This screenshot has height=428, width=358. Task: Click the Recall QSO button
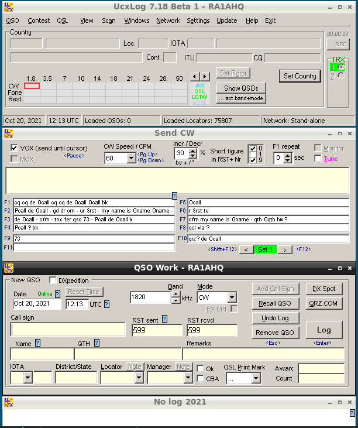275,303
